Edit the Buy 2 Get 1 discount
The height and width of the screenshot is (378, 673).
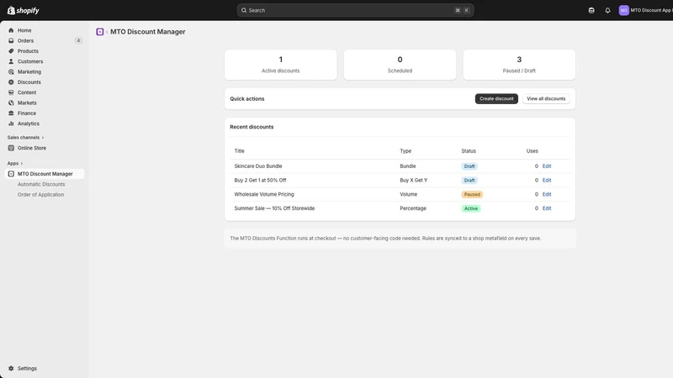546,181
